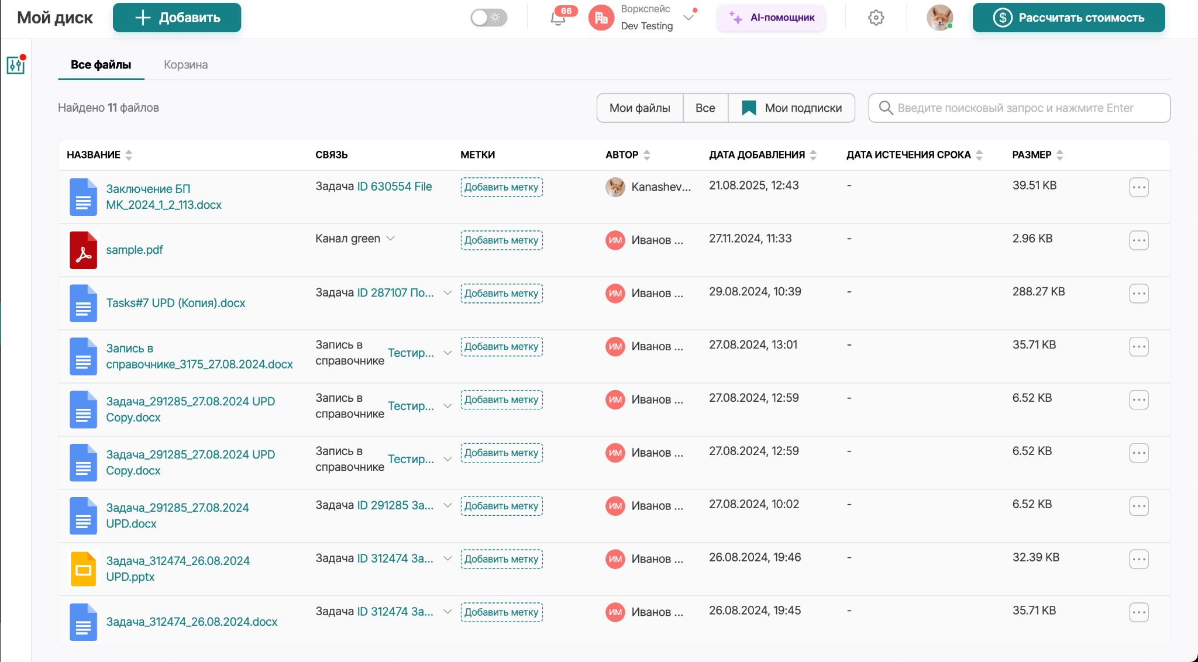Viewport: 1198px width, 662px height.
Task: Click the settings gear icon
Action: coord(876,18)
